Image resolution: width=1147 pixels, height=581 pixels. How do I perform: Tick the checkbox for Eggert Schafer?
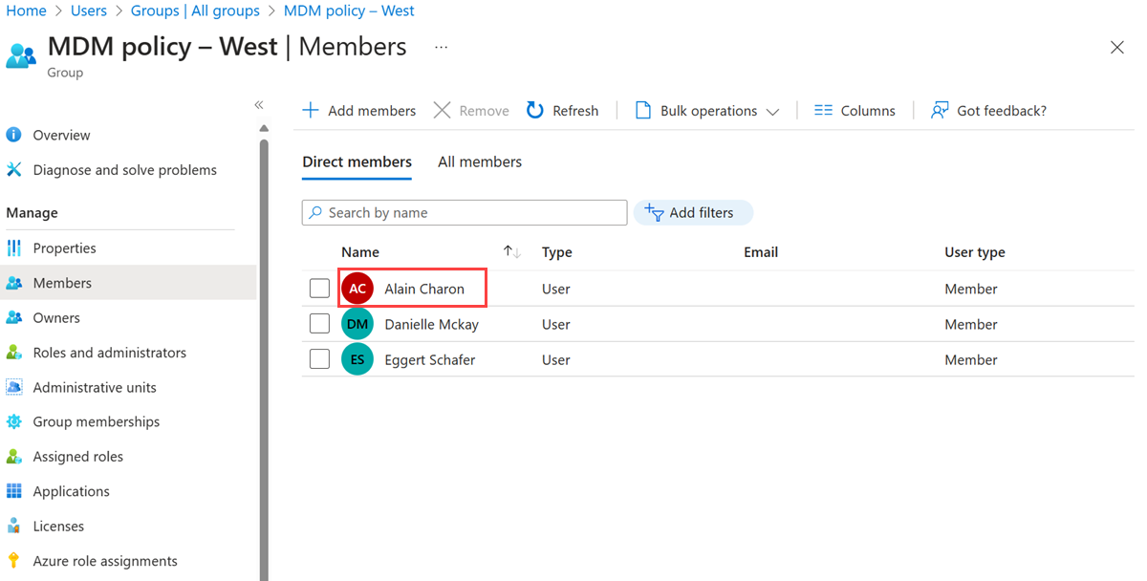click(x=320, y=359)
